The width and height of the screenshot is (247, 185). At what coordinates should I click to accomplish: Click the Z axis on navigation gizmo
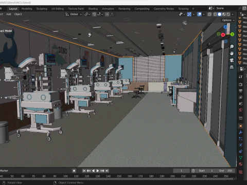[x=225, y=27]
